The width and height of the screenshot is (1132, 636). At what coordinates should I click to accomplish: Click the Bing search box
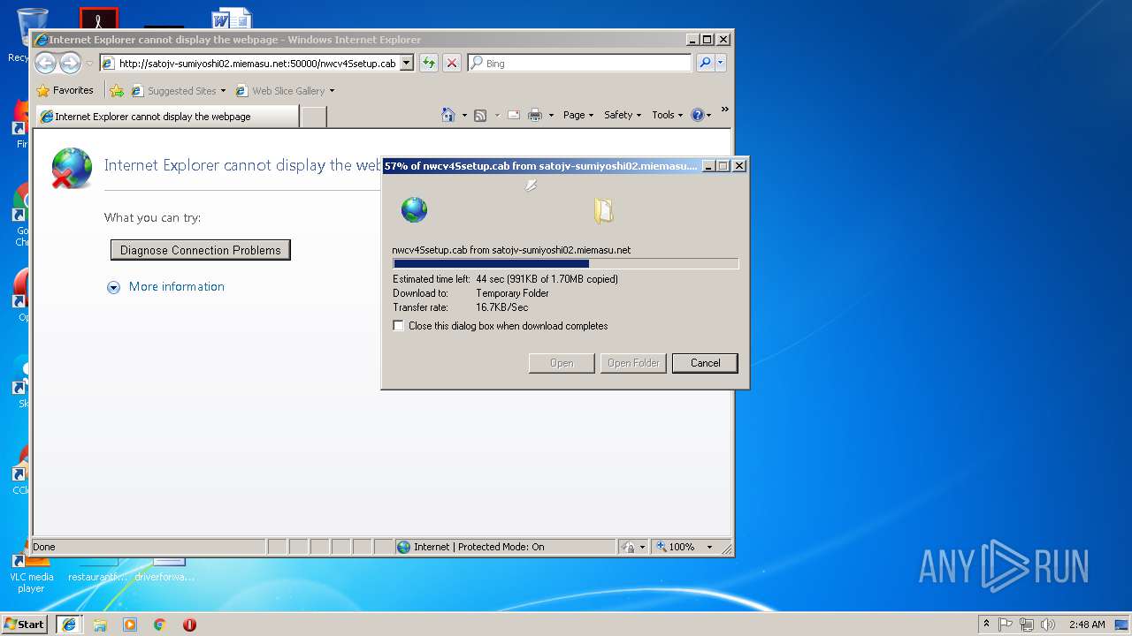pos(579,63)
